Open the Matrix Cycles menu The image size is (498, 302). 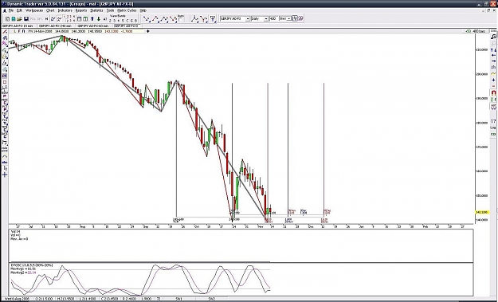pyautogui.click(x=127, y=10)
